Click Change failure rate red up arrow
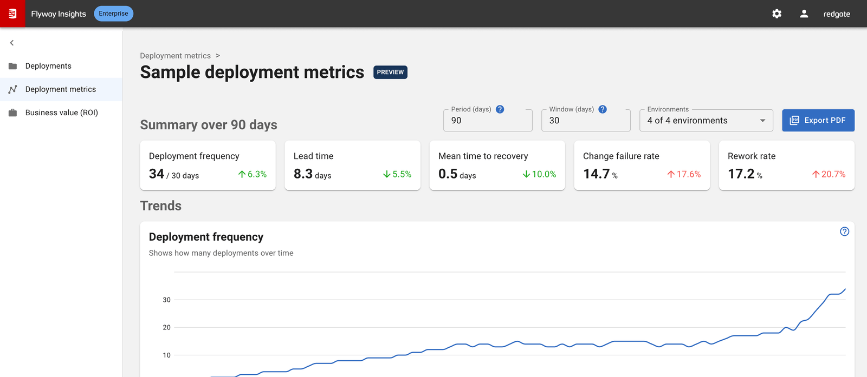This screenshot has width=867, height=377. tap(671, 174)
